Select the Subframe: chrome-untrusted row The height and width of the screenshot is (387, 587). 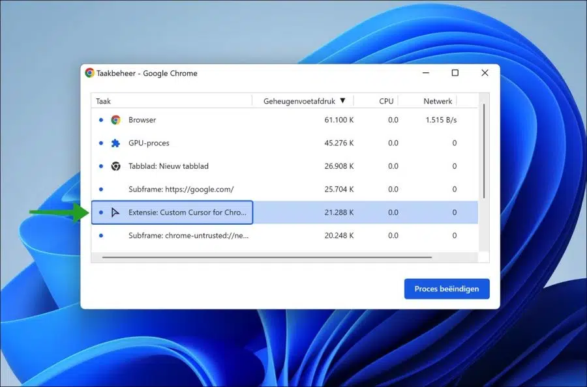[284, 236]
